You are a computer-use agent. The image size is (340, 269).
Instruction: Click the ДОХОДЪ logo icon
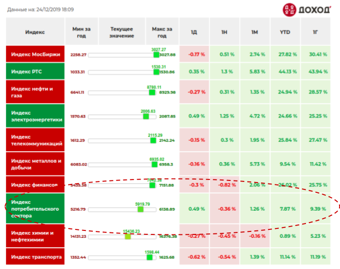click(290, 9)
